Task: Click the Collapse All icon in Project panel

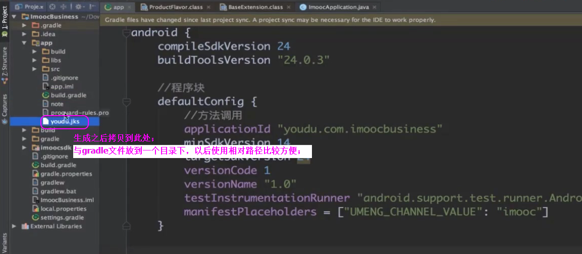Action: pos(64,7)
